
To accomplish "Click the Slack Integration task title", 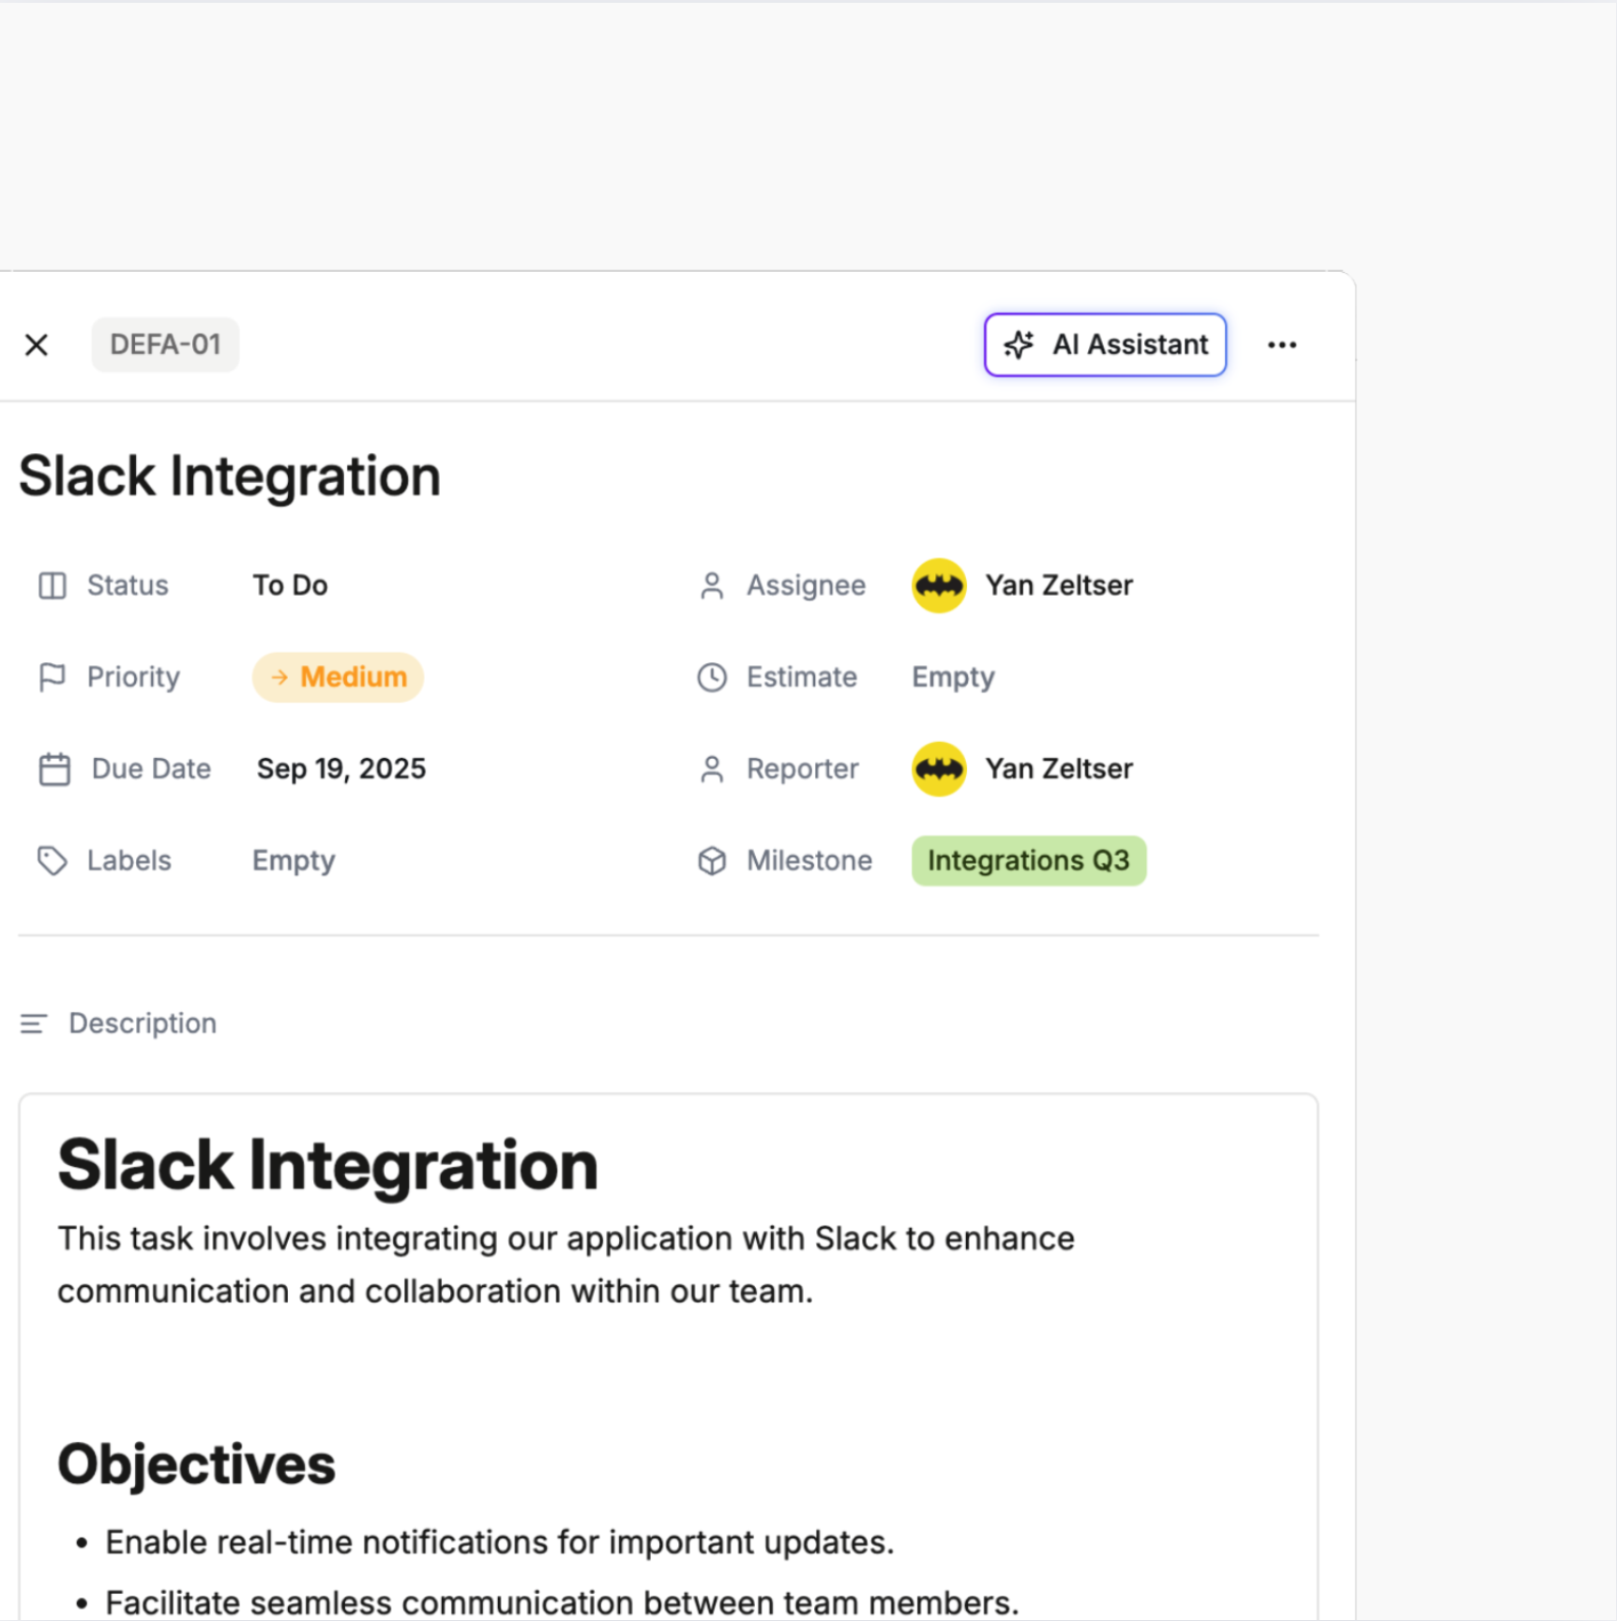I will click(230, 476).
